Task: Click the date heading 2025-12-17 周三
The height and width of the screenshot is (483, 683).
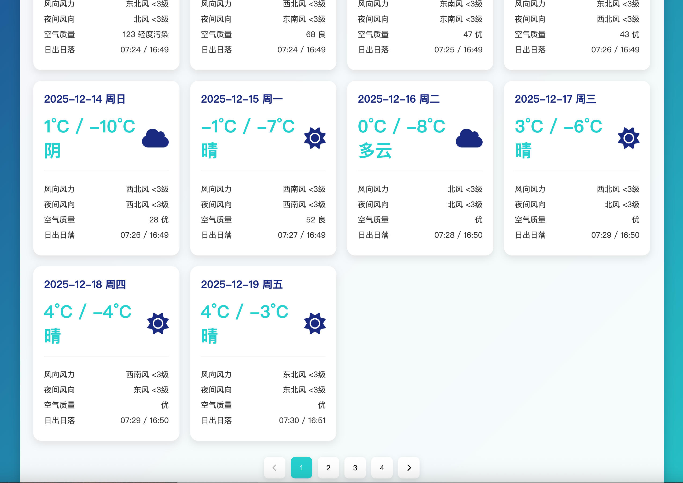Action: 555,99
